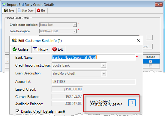The width and height of the screenshot is (165, 116).
Task: Click Start Over in Import window toolbar
Action: 26,11
